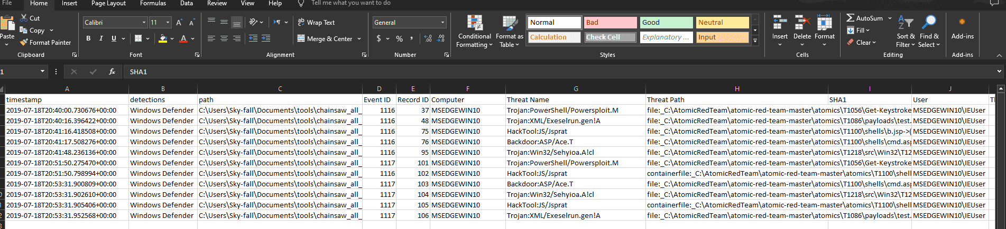1006x229 pixels.
Task: Click the Insert cells icon
Action: pos(780,23)
